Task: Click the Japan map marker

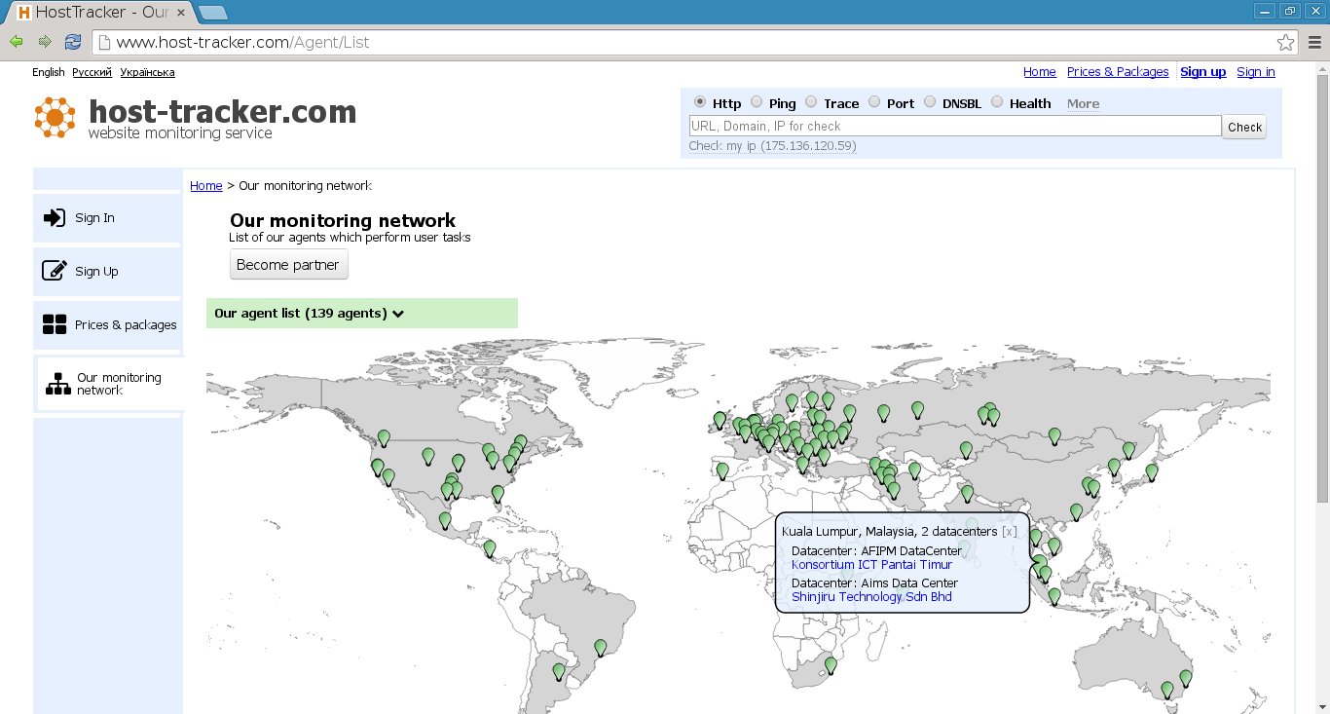Action: click(1152, 473)
